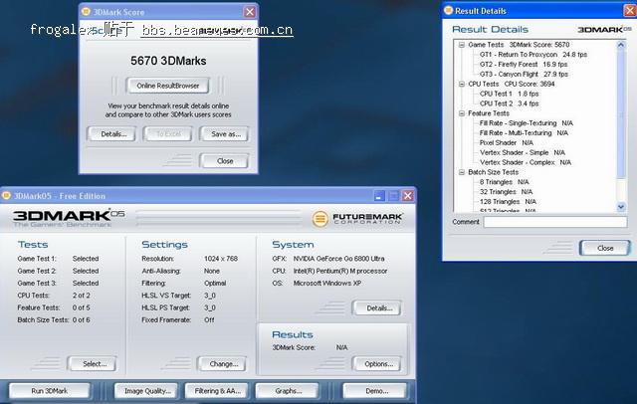
Task: Open Graphs tool
Action: click(288, 391)
